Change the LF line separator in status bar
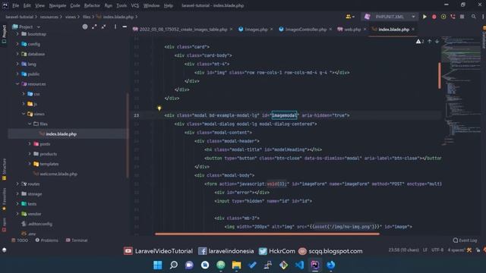Viewport: 486px width, 273px height. [x=425, y=249]
